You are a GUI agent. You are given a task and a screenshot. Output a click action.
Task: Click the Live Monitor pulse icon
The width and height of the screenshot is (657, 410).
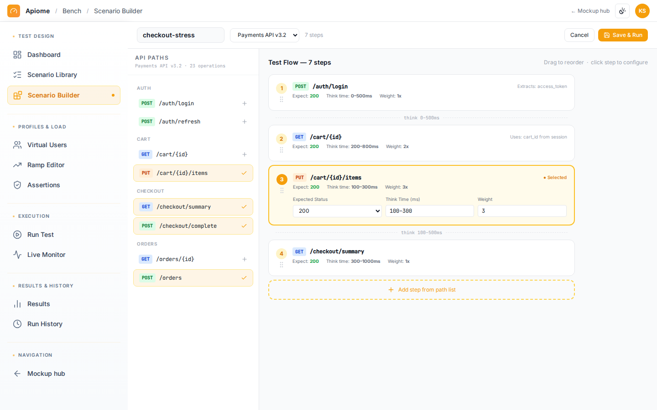pos(17,255)
